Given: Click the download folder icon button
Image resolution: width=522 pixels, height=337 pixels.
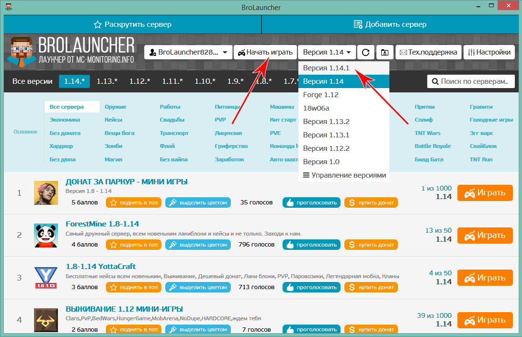Looking at the screenshot, I should pyautogui.click(x=385, y=52).
